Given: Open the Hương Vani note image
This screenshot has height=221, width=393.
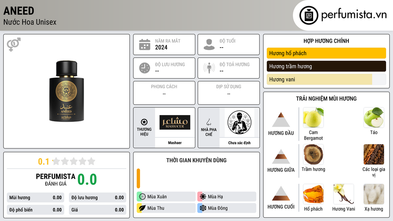Looking at the screenshot, I should (343, 194).
